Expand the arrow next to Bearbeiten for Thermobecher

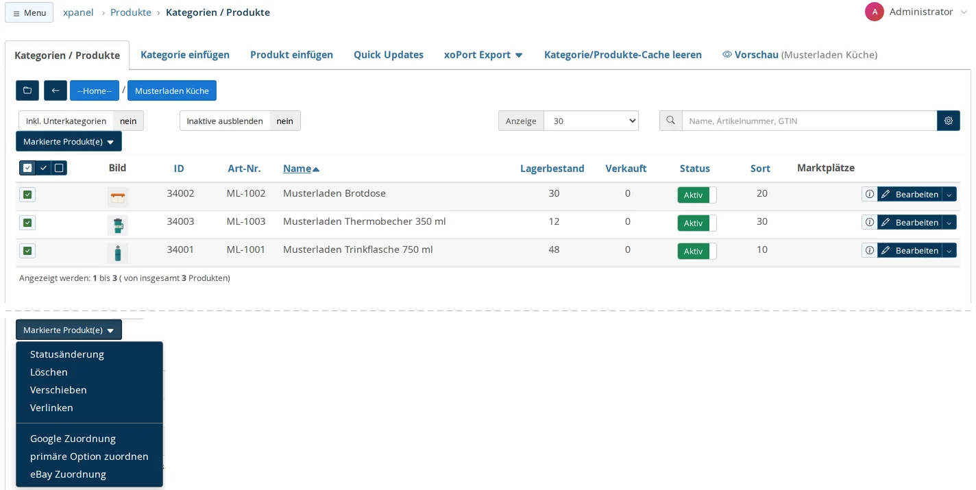(949, 223)
